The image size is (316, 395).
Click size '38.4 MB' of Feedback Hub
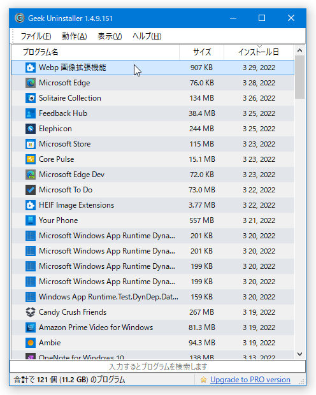[x=202, y=113]
